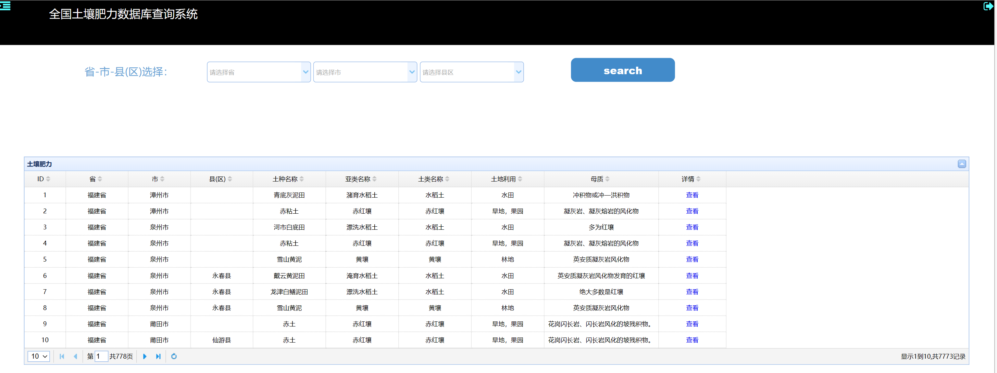
Task: Click 绝大多数是红壤 cell
Action: click(x=601, y=292)
